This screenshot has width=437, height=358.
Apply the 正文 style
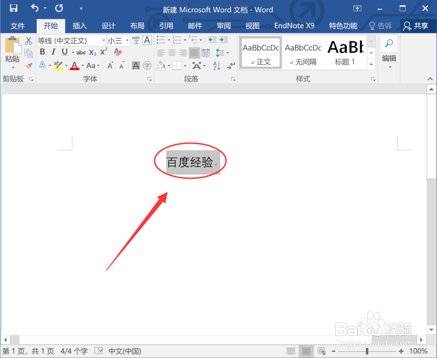point(261,53)
